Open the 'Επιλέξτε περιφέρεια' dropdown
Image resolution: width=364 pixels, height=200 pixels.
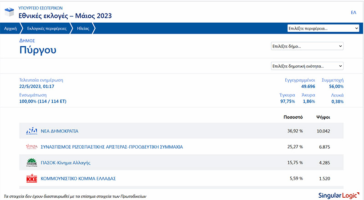(x=324, y=29)
